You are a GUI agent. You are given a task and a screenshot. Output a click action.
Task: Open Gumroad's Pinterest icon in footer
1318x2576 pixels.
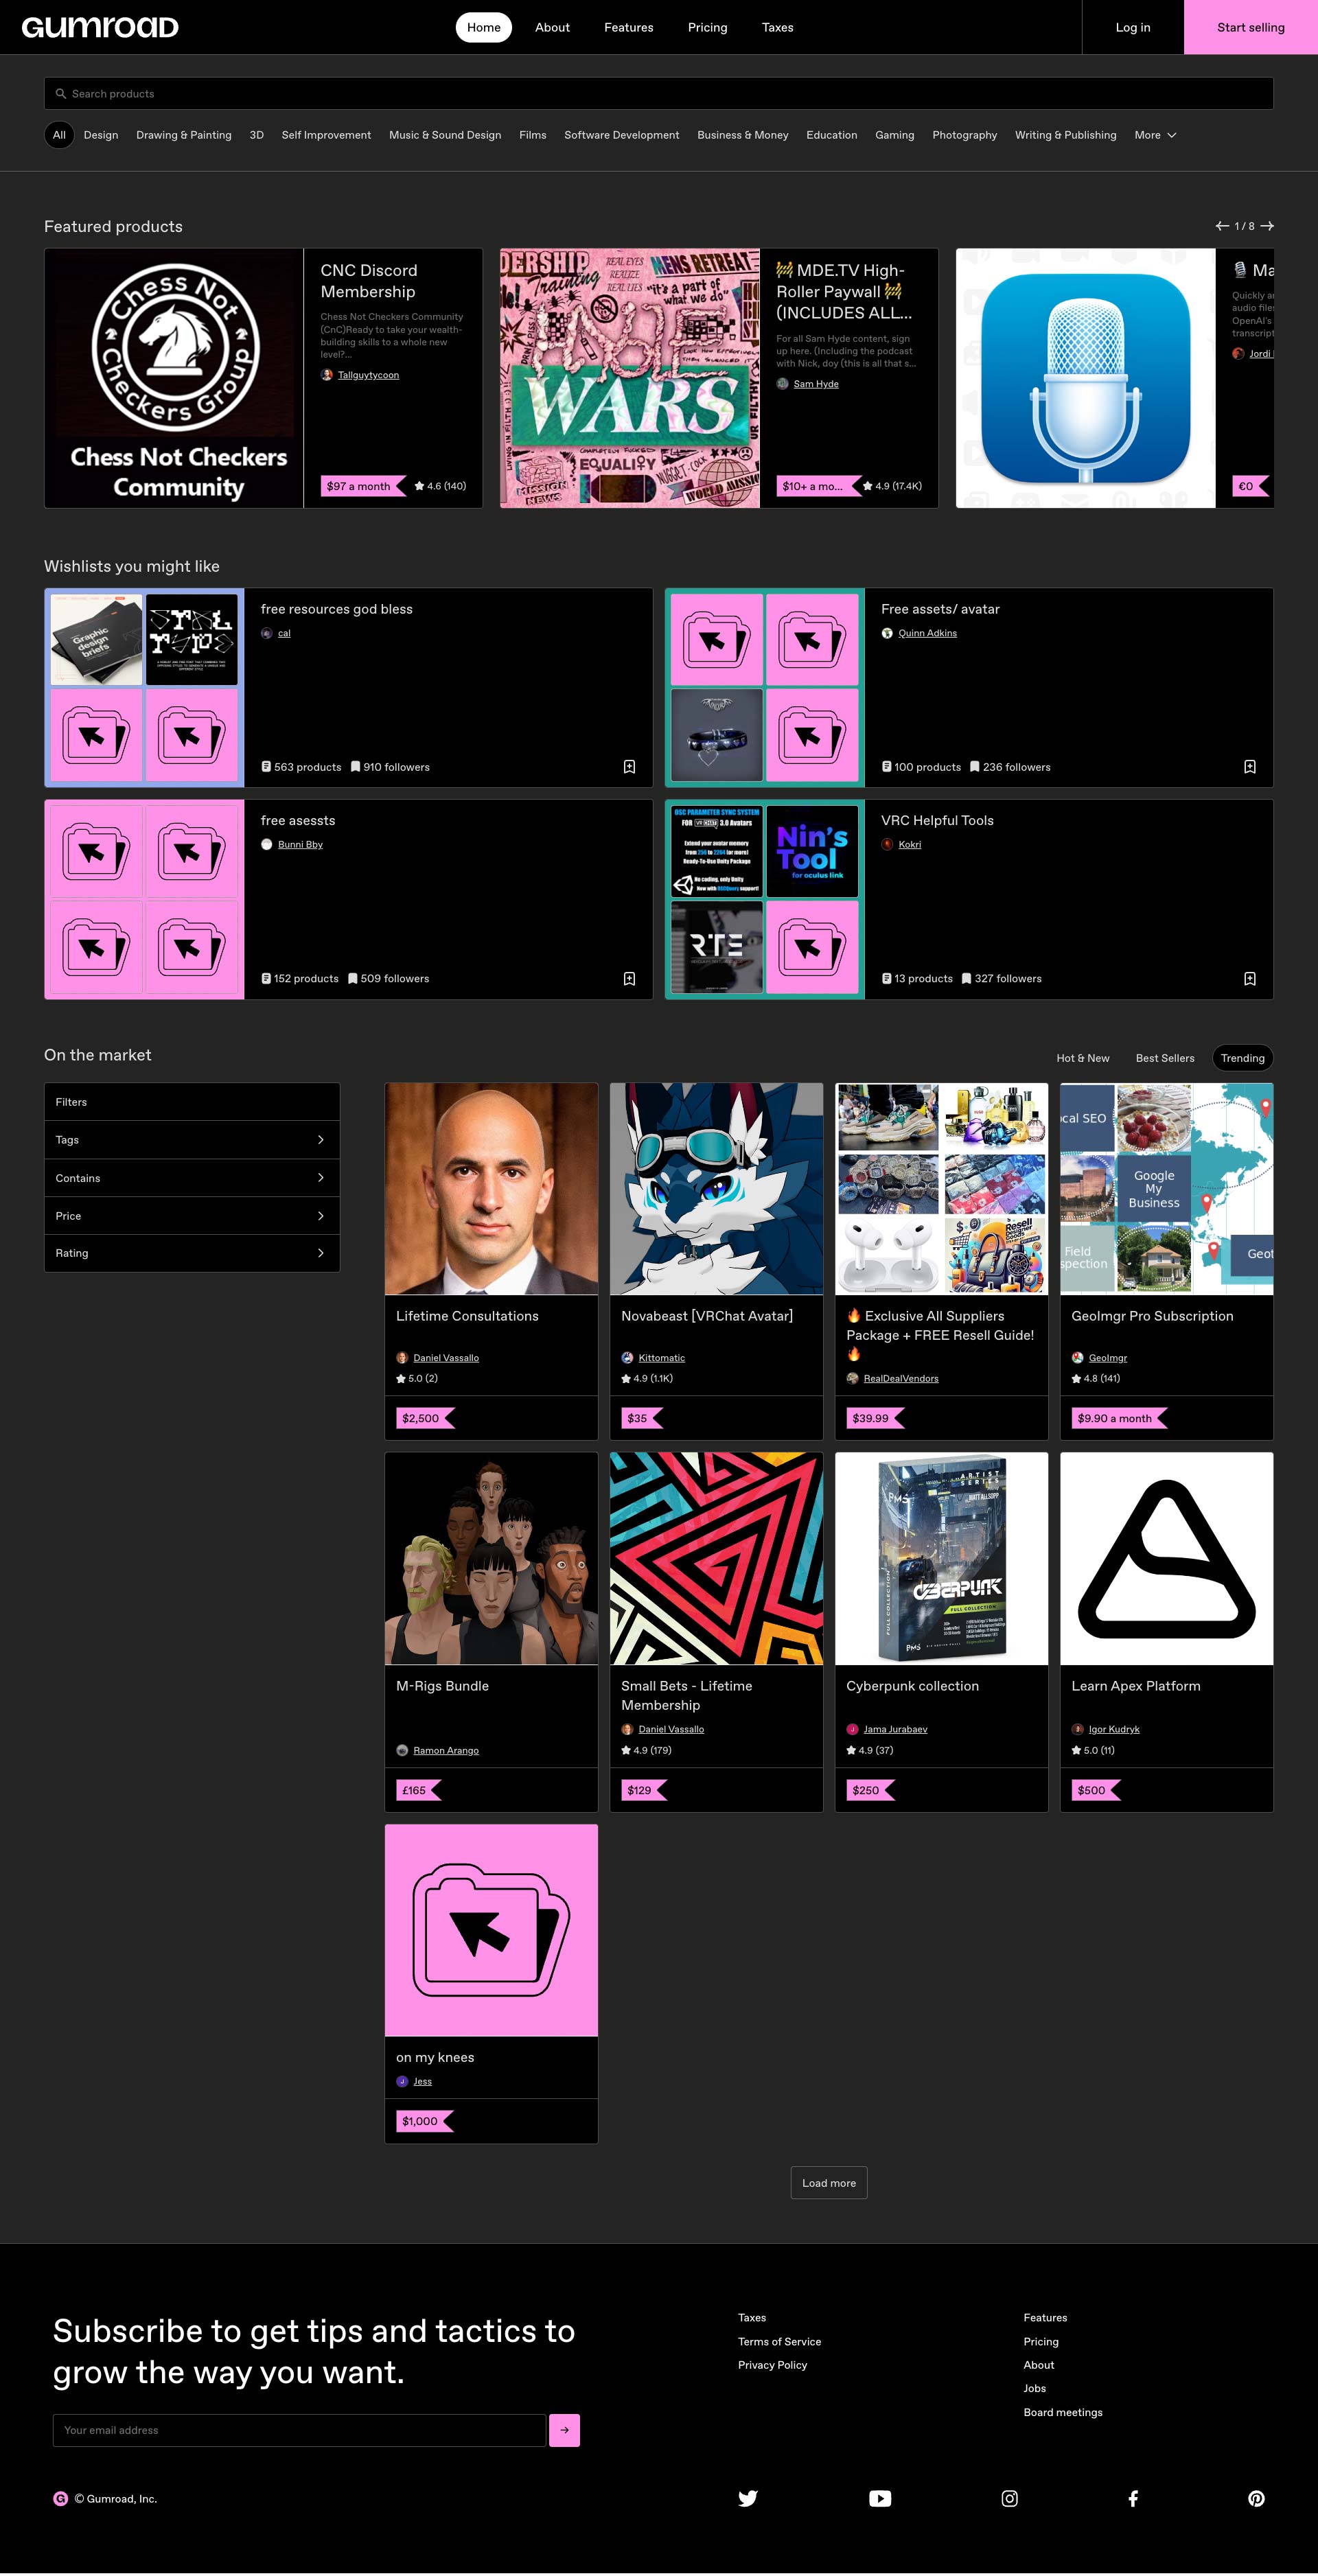click(1256, 2498)
